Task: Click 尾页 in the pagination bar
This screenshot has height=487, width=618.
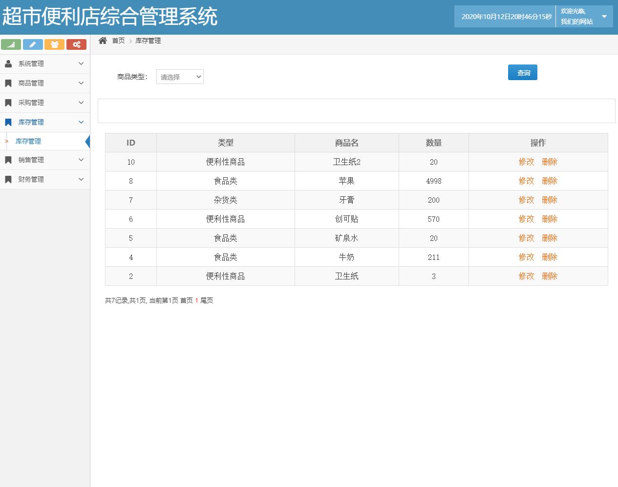Action: pos(207,300)
